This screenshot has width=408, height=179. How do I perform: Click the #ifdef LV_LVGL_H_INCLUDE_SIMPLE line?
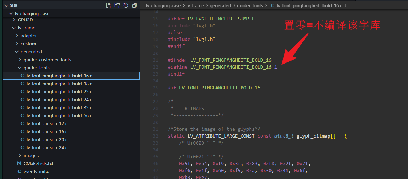[211, 19]
